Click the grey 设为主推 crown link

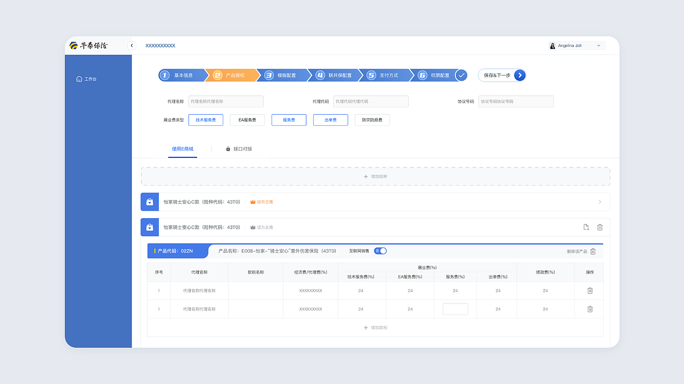click(262, 227)
